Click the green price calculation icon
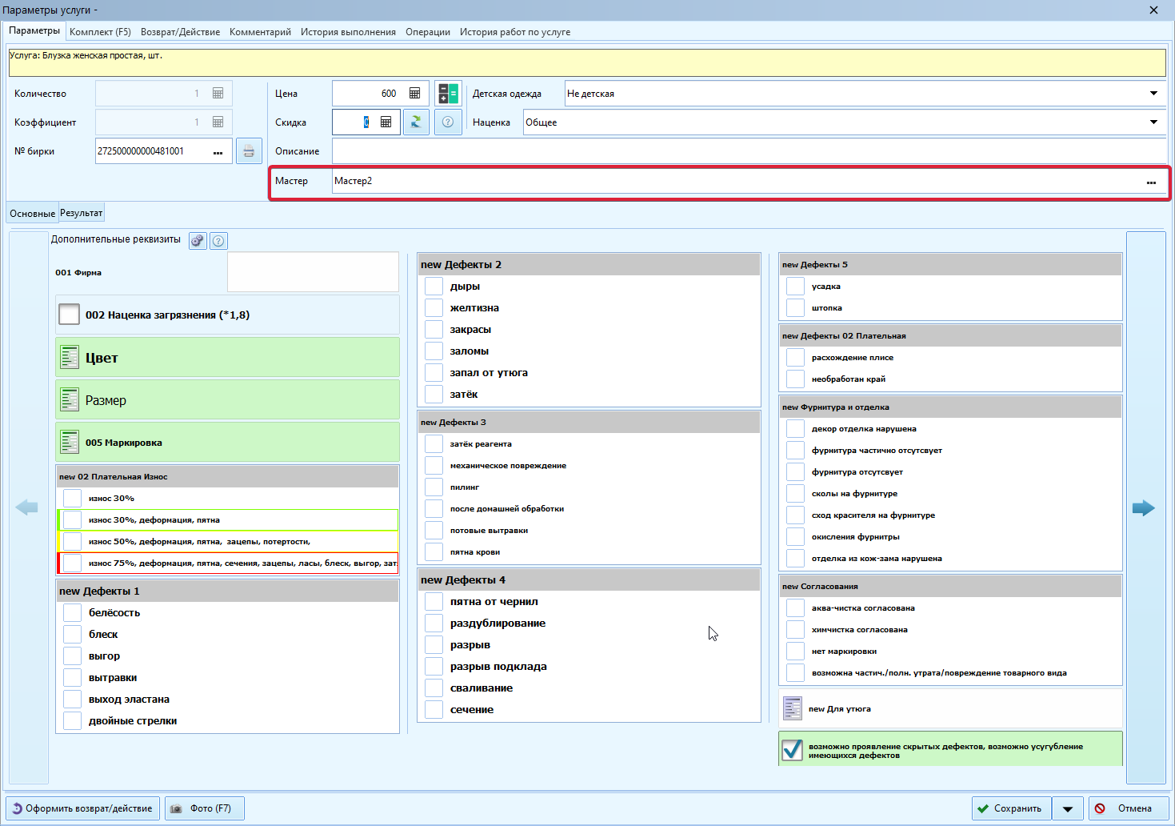Screen dimensions: 1175x826 coord(448,94)
